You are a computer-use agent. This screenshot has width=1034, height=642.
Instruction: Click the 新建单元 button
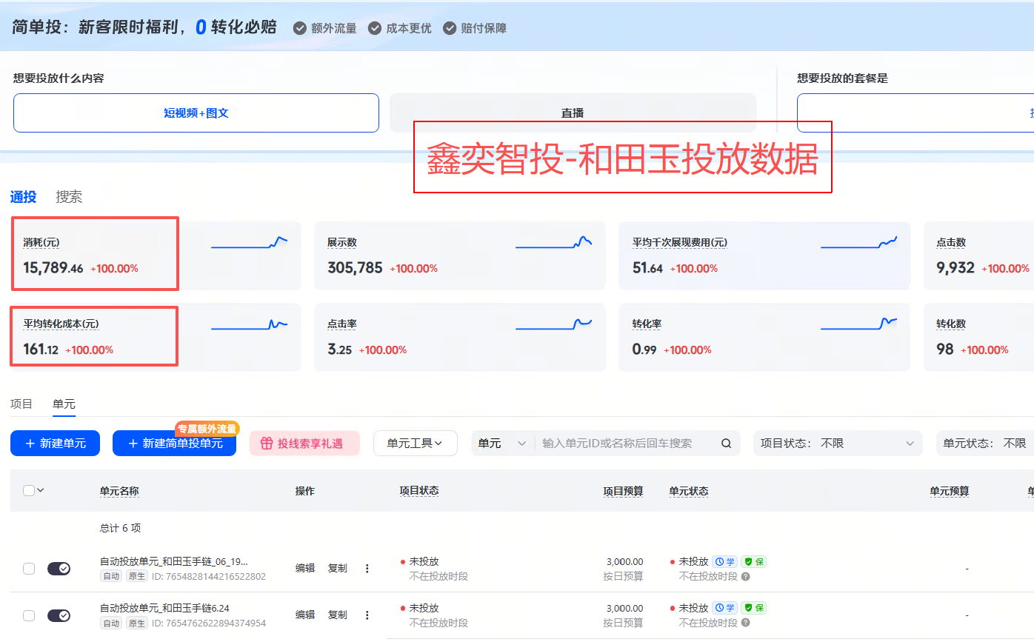pyautogui.click(x=55, y=444)
